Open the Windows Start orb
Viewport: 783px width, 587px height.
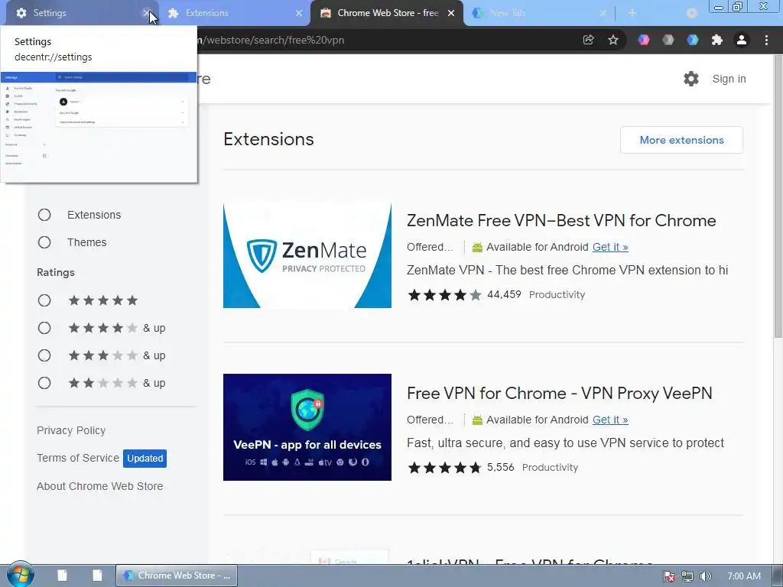[21, 575]
